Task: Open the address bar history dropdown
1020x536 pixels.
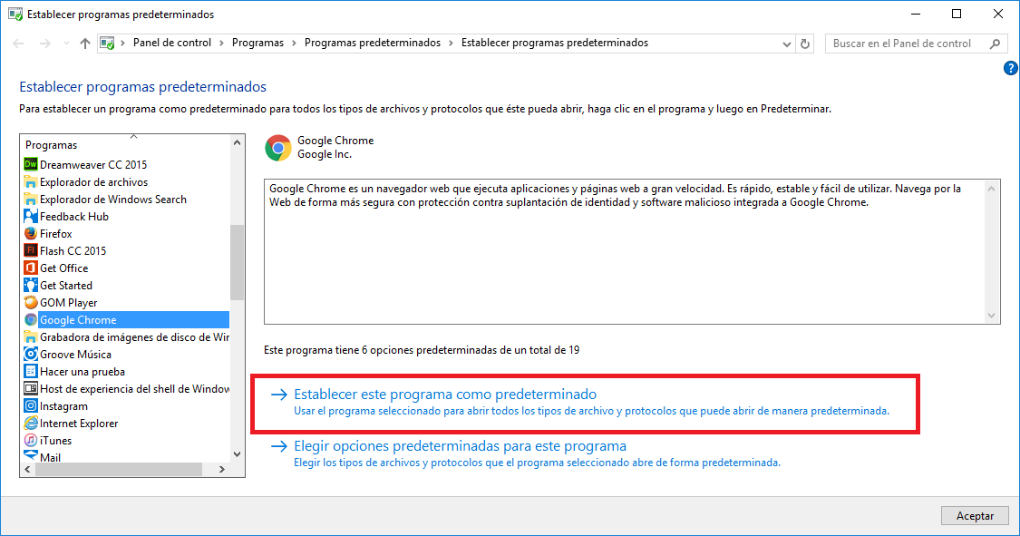Action: pyautogui.click(x=787, y=43)
